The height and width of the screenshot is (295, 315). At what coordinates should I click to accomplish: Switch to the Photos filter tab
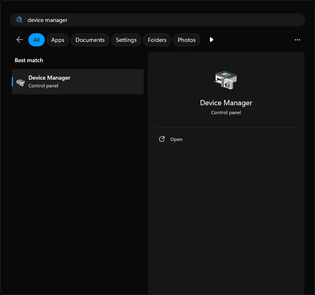pyautogui.click(x=187, y=40)
